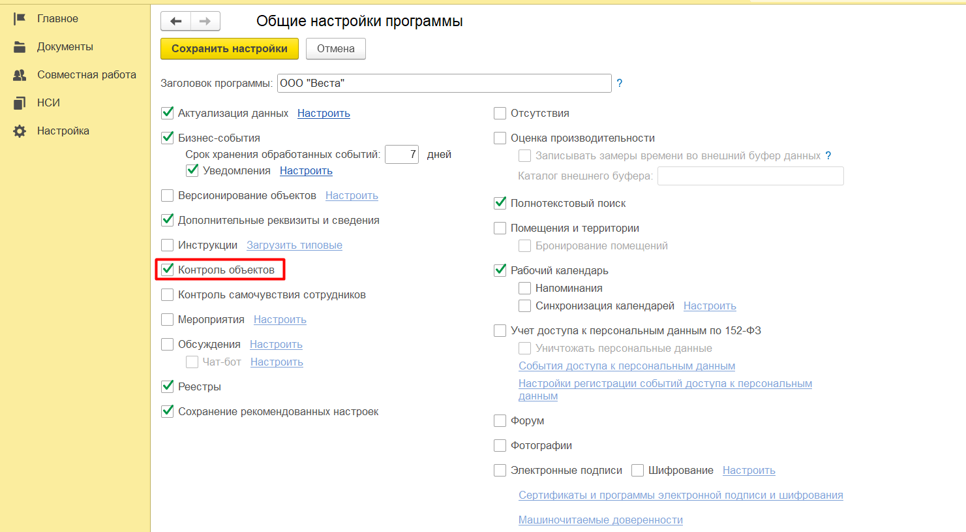Uncheck the Полнотекстовый поиск option

pyautogui.click(x=500, y=203)
